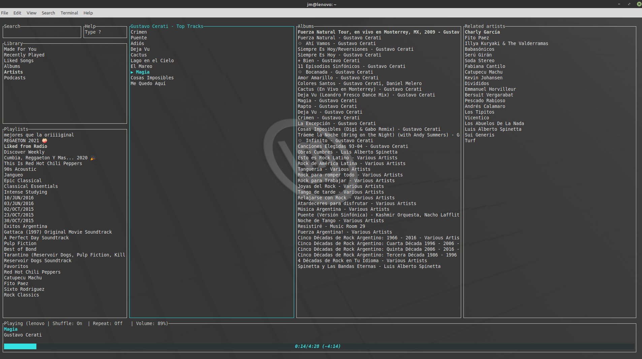
Task: Open album Noche de Tango
Action: (x=341, y=221)
